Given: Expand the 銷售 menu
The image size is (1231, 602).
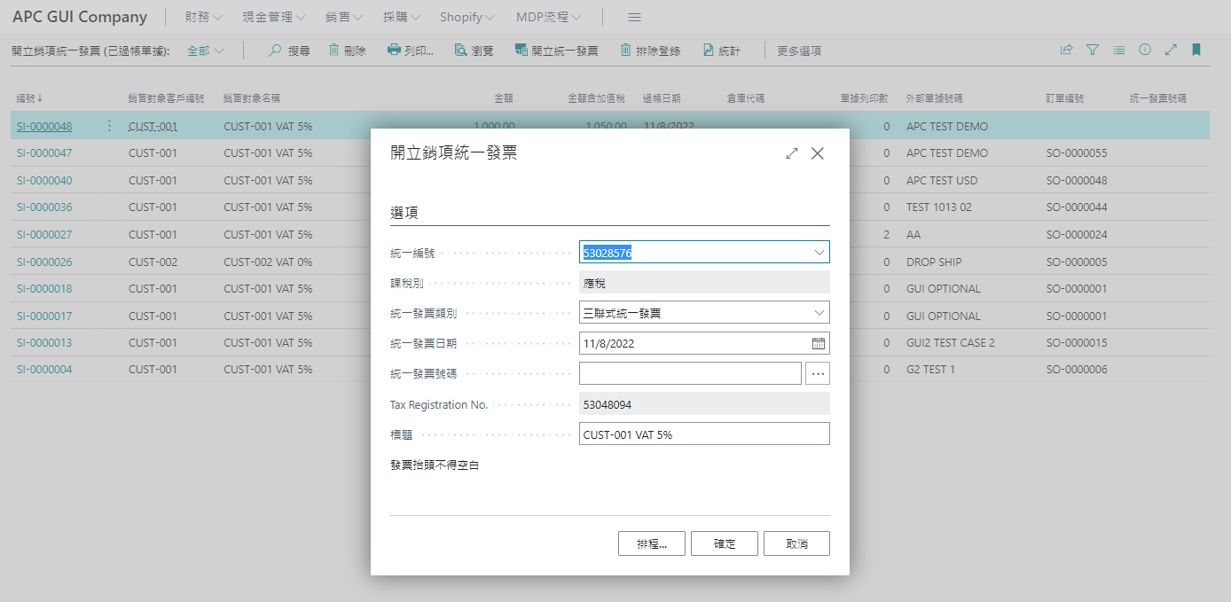Looking at the screenshot, I should click(345, 18).
